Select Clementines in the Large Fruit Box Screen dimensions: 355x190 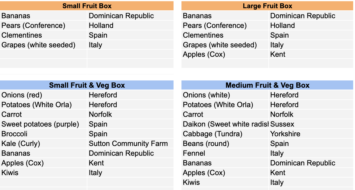pos(225,35)
